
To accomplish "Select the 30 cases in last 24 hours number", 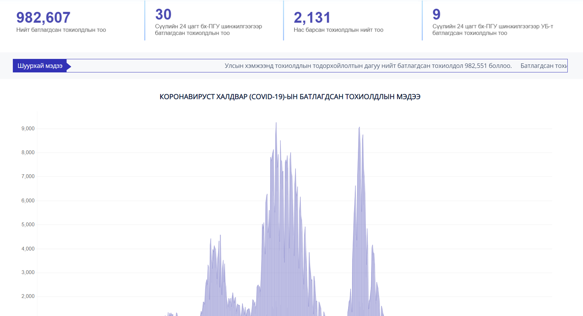I will 163,15.
